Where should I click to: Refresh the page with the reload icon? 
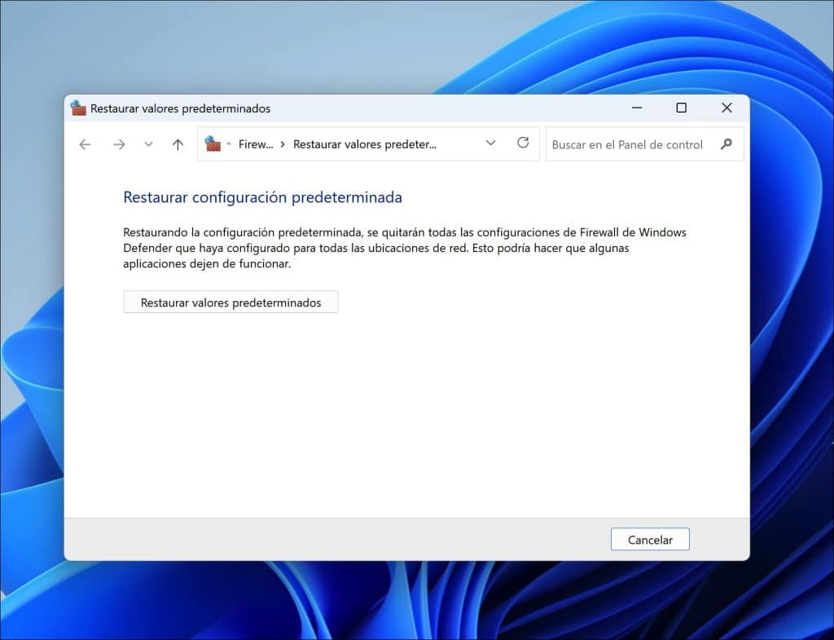pos(523,143)
